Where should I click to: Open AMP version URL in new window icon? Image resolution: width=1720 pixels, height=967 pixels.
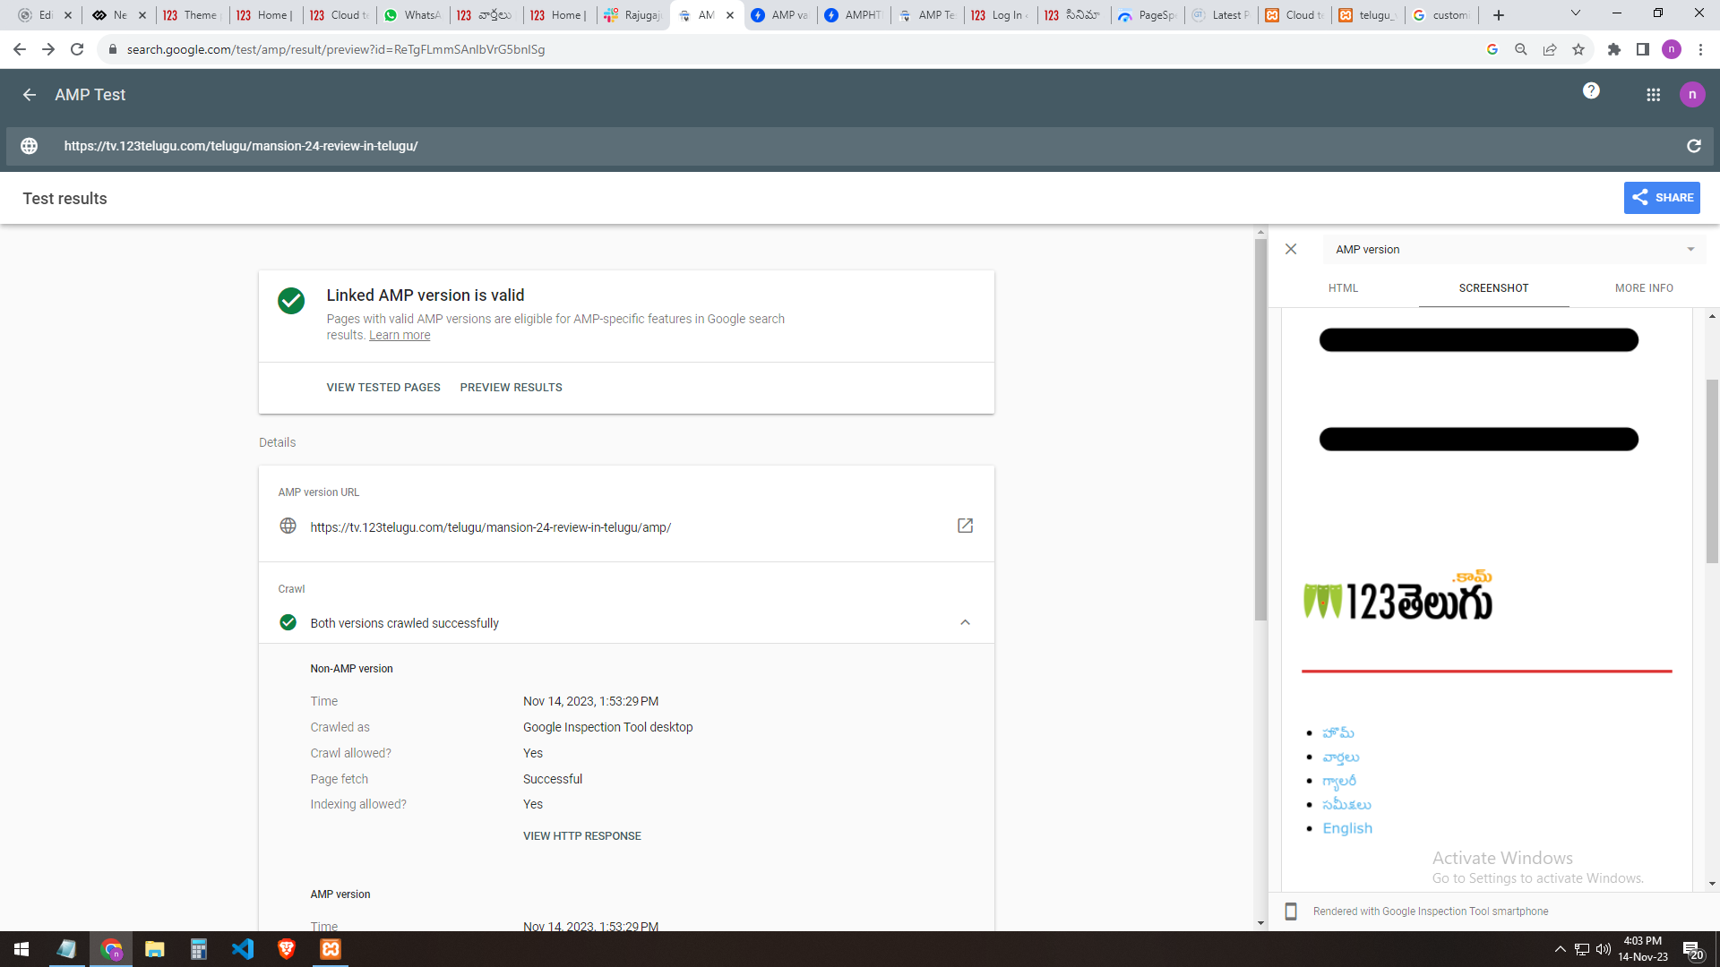pyautogui.click(x=965, y=526)
